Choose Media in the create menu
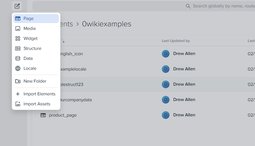The image size is (255, 146). tap(36, 28)
